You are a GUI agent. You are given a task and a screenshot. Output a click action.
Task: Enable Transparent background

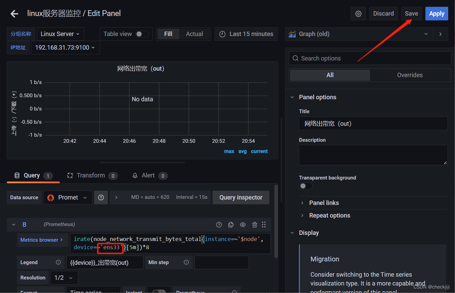[x=305, y=186]
